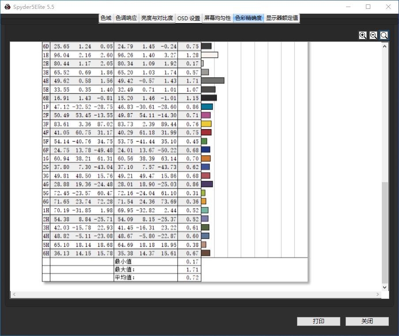This screenshot has height=336, width=399.
Task: Click the fit-to-window magnifier icon
Action: click(384, 35)
